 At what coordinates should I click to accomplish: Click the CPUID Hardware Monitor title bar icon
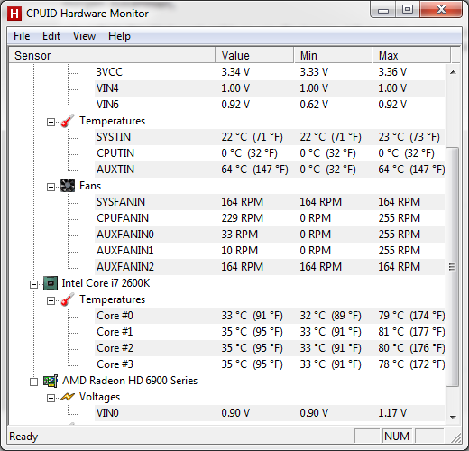(14, 14)
